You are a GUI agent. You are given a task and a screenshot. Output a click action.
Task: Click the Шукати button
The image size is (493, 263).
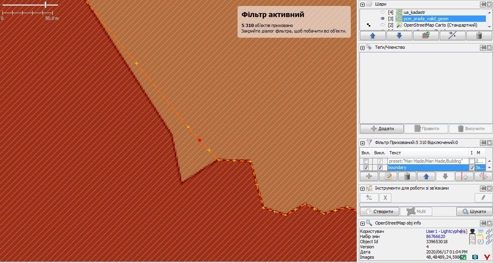click(x=474, y=211)
